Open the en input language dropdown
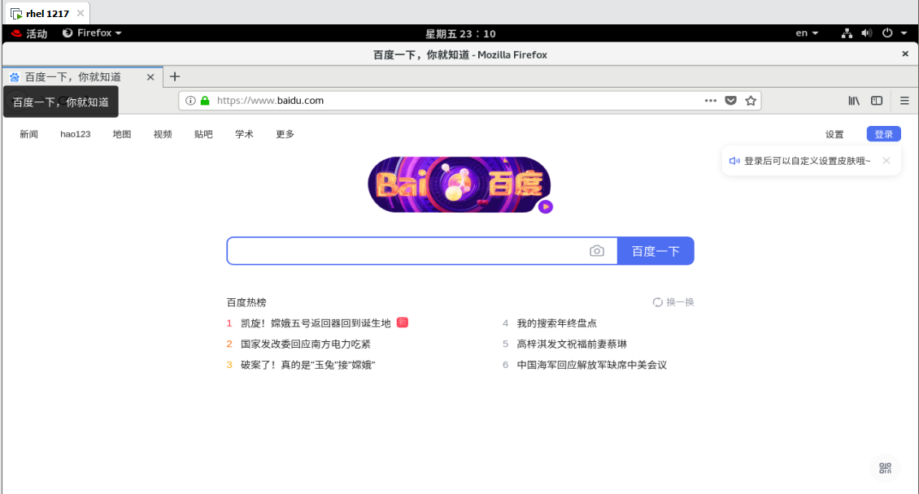The image size is (919, 494). pos(807,33)
